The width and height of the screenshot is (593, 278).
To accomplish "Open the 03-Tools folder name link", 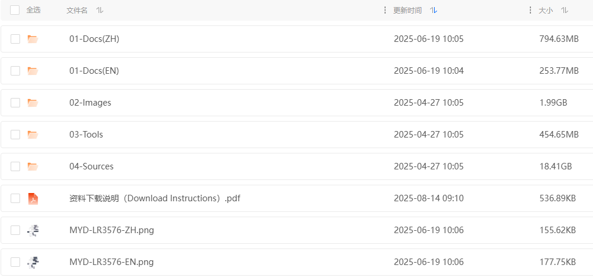I will click(86, 135).
